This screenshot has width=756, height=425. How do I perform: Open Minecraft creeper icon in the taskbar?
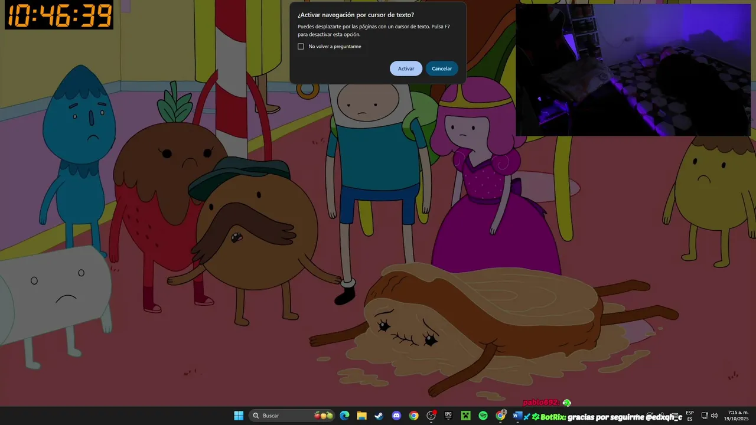coord(465,416)
